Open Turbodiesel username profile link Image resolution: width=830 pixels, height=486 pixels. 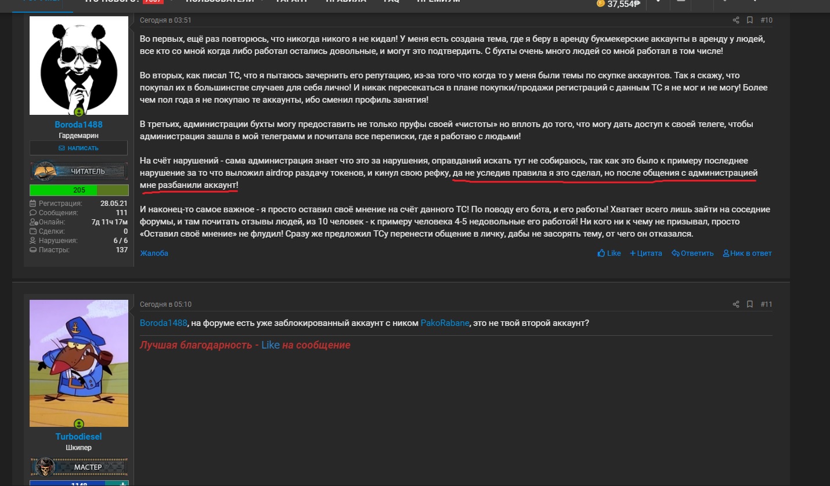[x=79, y=437]
